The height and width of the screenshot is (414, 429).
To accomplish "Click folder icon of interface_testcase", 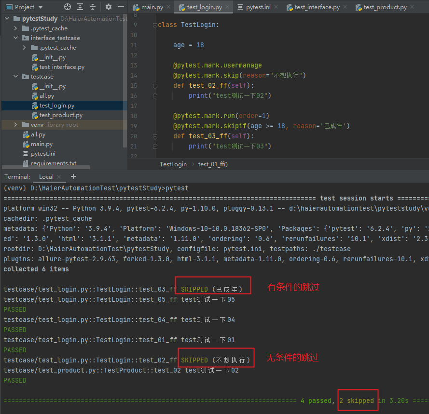I will [x=26, y=38].
